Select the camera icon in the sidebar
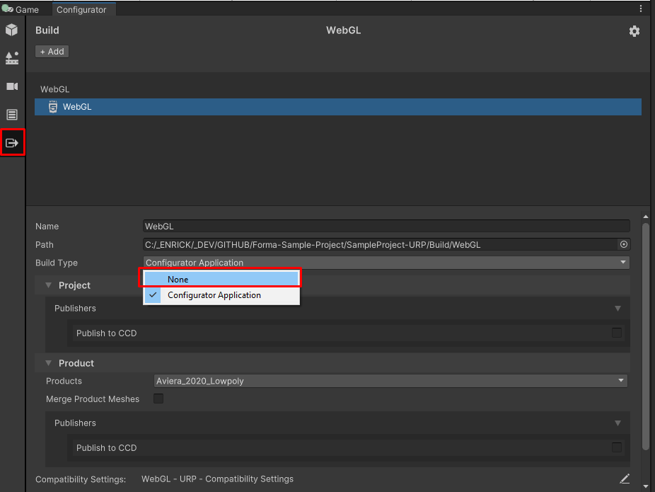The image size is (655, 492). pos(11,86)
